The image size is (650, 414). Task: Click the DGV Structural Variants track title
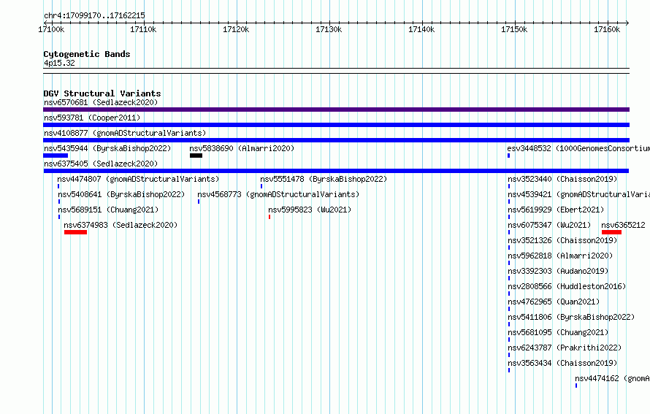[x=102, y=93]
